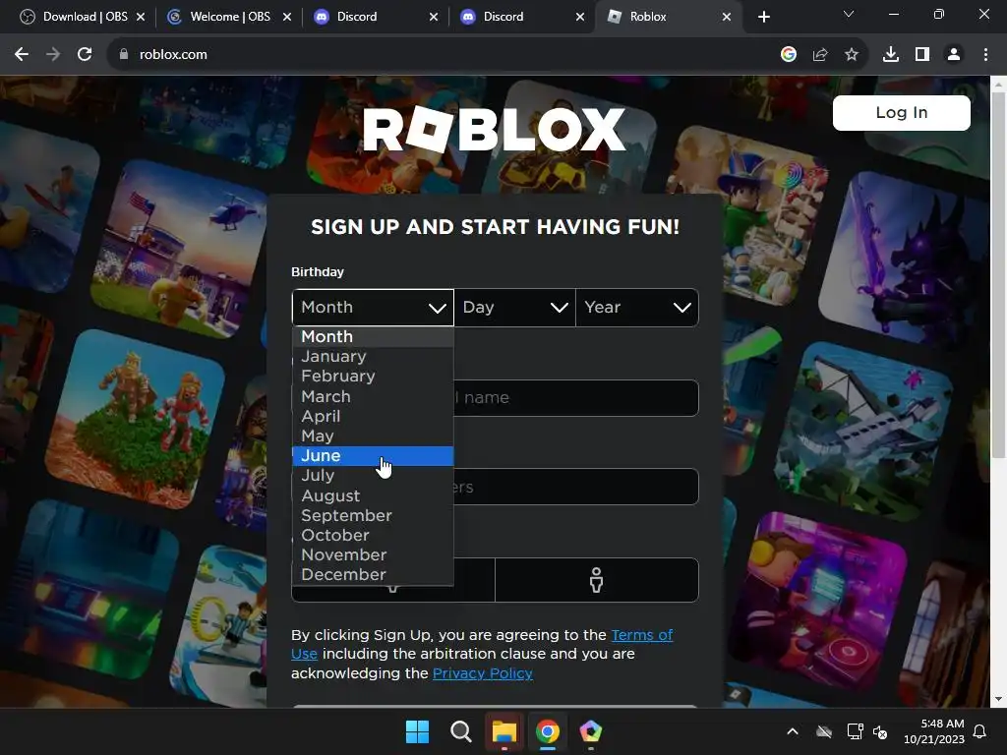
Task: Click the Log In button
Action: pos(901,113)
